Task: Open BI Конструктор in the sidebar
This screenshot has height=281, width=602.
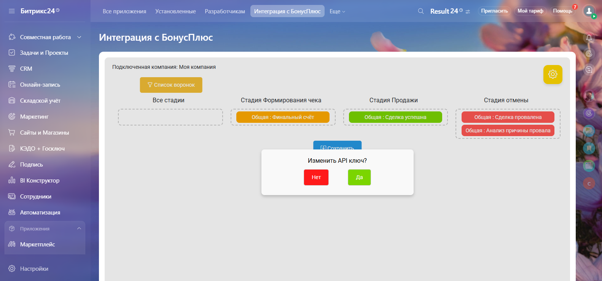Action: pos(40,181)
